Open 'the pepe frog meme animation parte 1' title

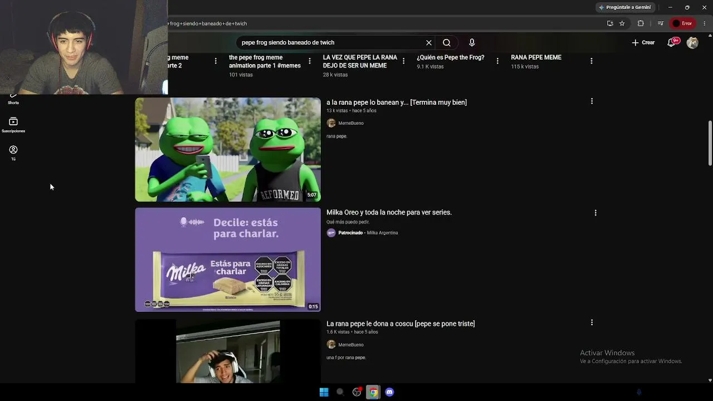coord(265,61)
